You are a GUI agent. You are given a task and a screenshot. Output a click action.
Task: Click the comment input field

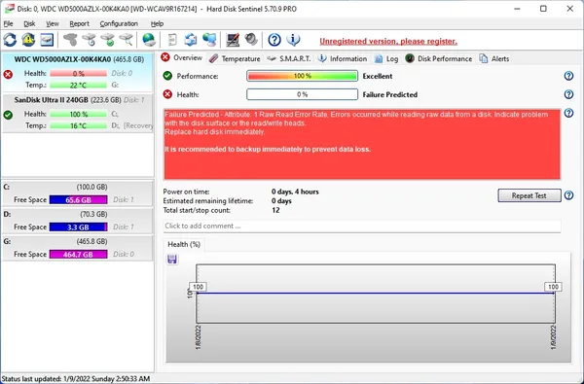[362, 226]
